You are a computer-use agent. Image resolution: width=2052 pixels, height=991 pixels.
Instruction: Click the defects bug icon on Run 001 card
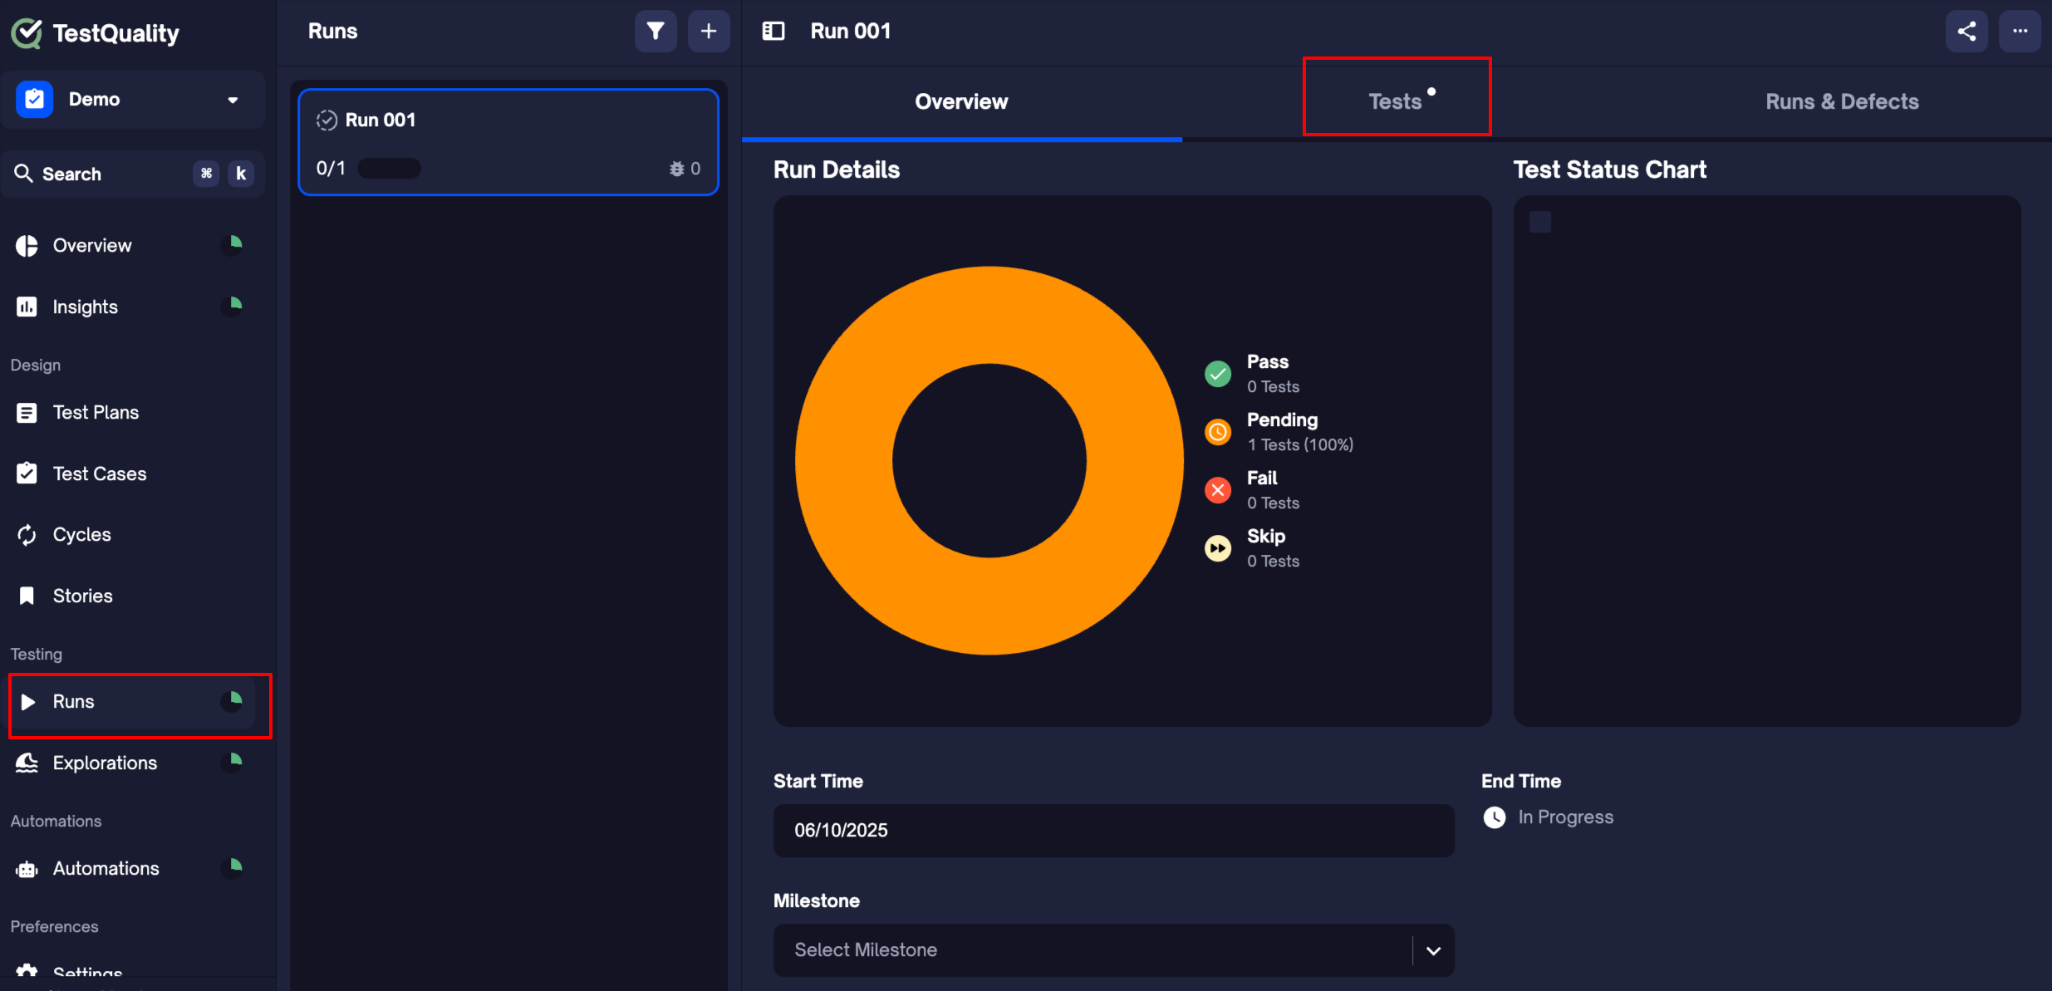click(x=677, y=169)
